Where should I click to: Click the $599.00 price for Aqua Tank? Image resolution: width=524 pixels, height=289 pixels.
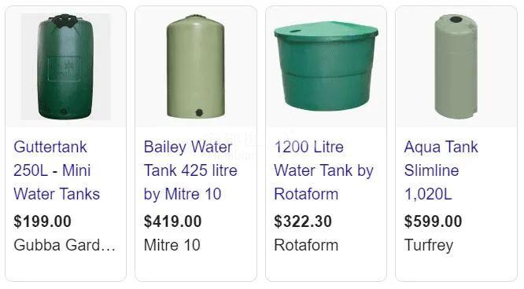[x=433, y=221]
